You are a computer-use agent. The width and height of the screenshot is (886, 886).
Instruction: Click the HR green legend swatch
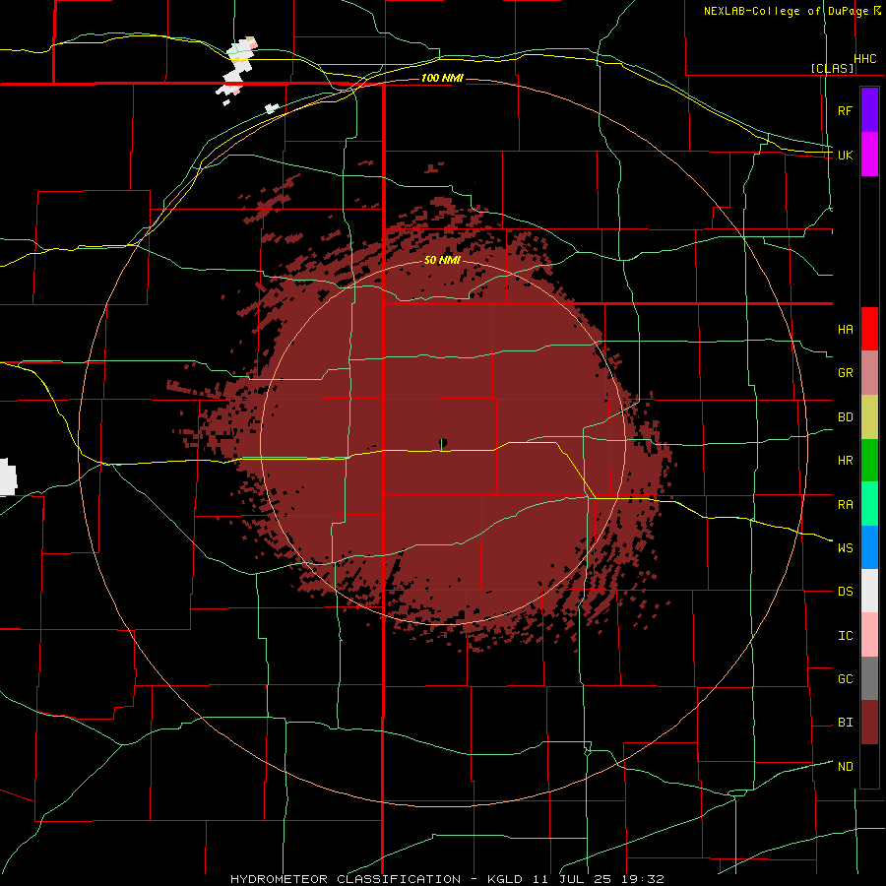coord(869,461)
